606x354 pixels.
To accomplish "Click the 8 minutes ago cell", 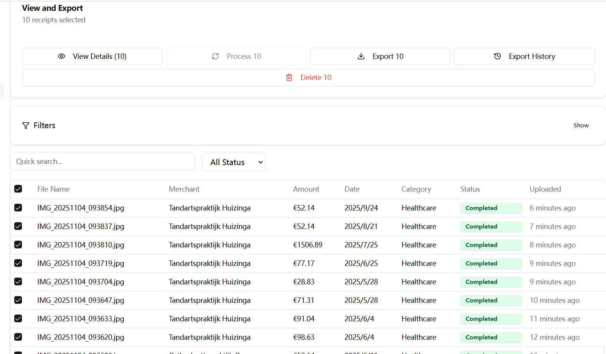I will (x=553, y=245).
